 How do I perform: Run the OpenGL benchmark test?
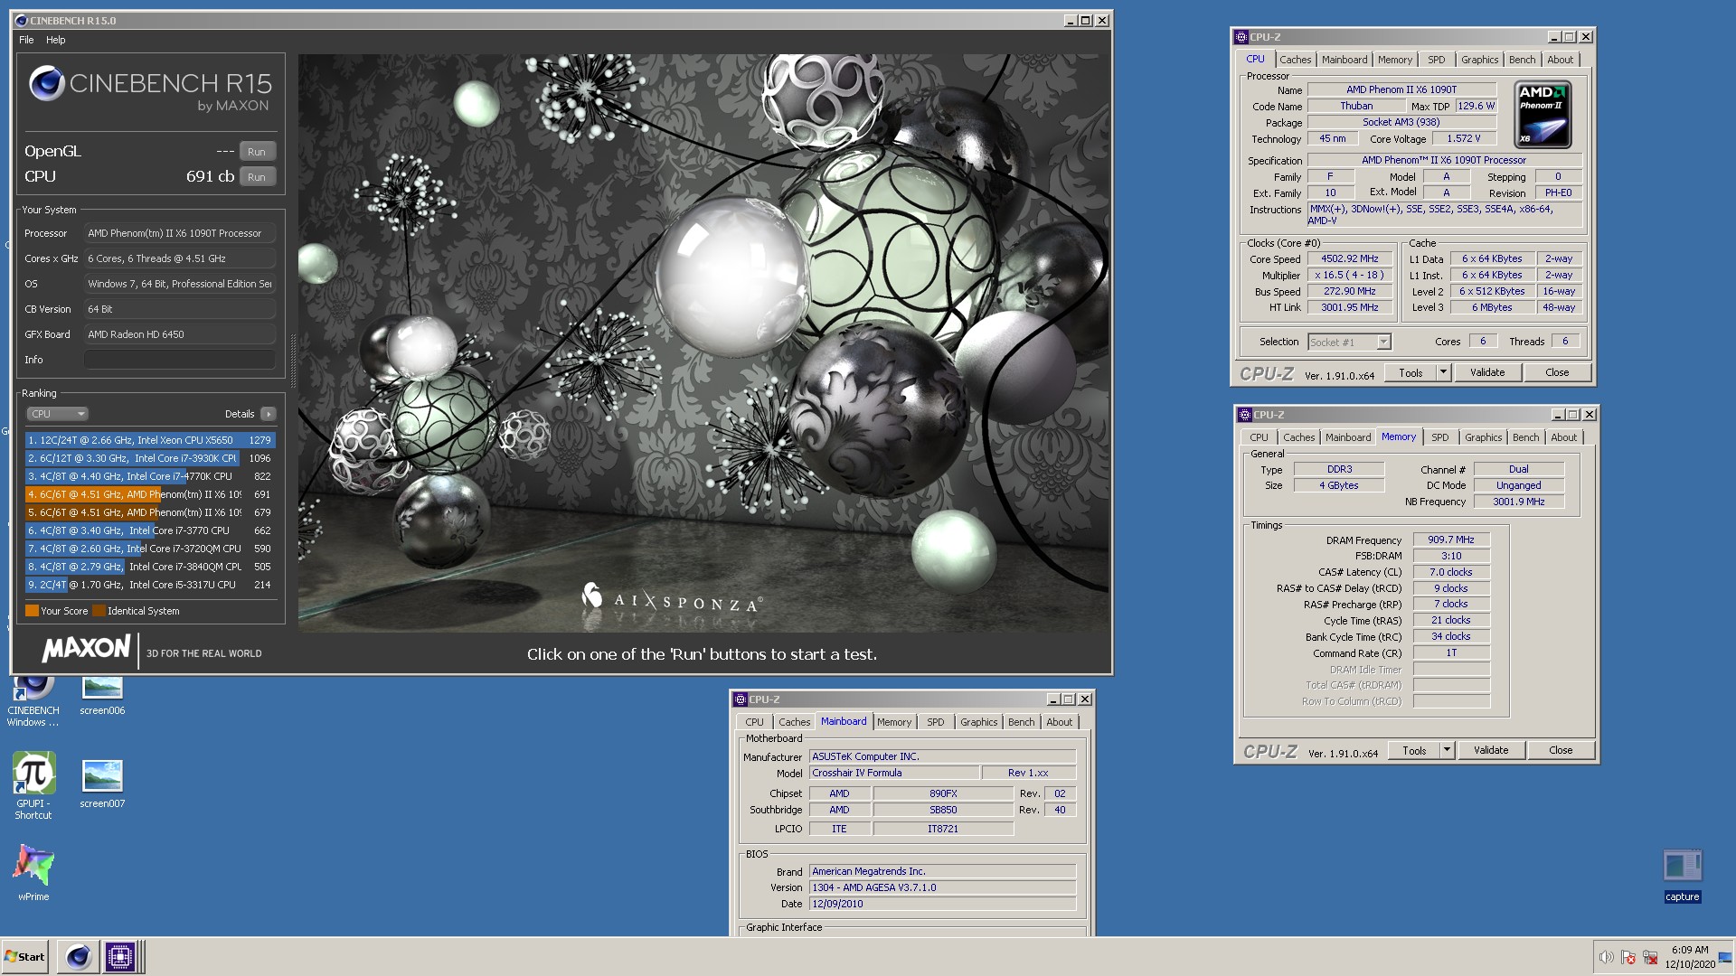257,152
